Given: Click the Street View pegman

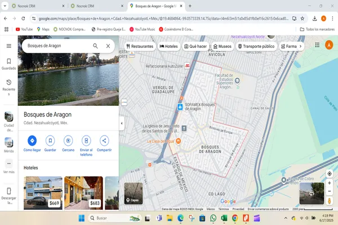Looking at the screenshot, I should tap(330, 201).
